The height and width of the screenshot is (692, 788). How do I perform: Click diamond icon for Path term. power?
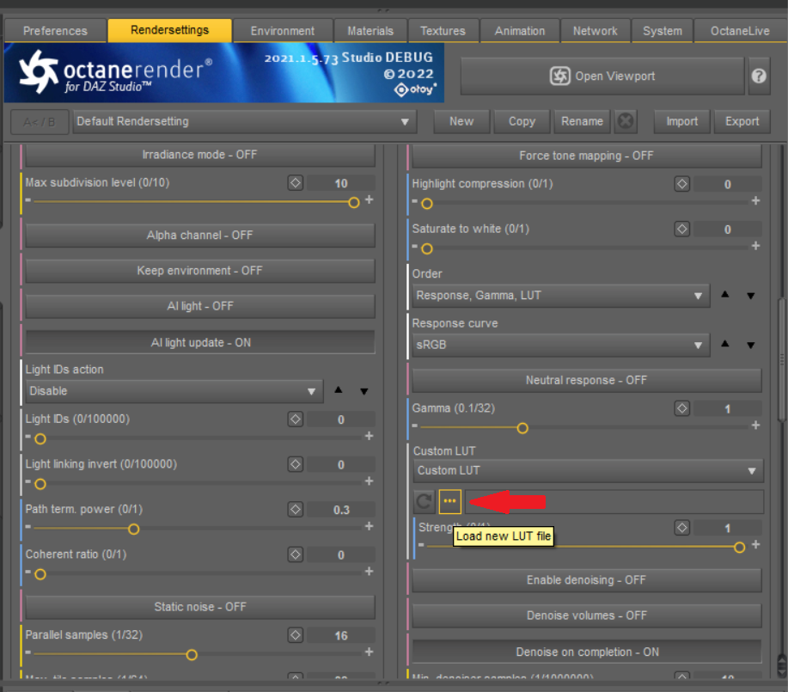tap(296, 510)
